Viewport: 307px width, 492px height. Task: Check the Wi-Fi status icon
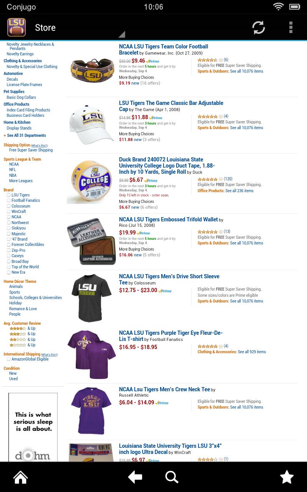tap(278, 7)
